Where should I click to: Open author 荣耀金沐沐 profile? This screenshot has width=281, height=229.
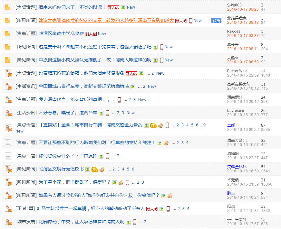(x=237, y=167)
